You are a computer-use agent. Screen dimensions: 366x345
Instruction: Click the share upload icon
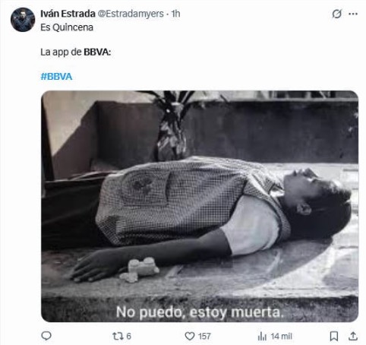353,336
